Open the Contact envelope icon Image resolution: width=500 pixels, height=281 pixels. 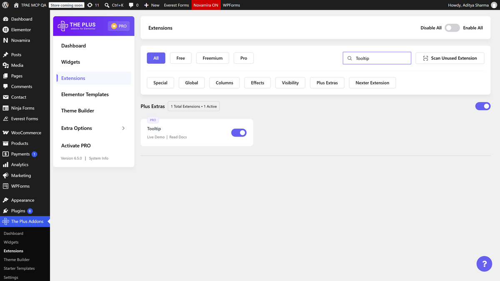pyautogui.click(x=6, y=97)
